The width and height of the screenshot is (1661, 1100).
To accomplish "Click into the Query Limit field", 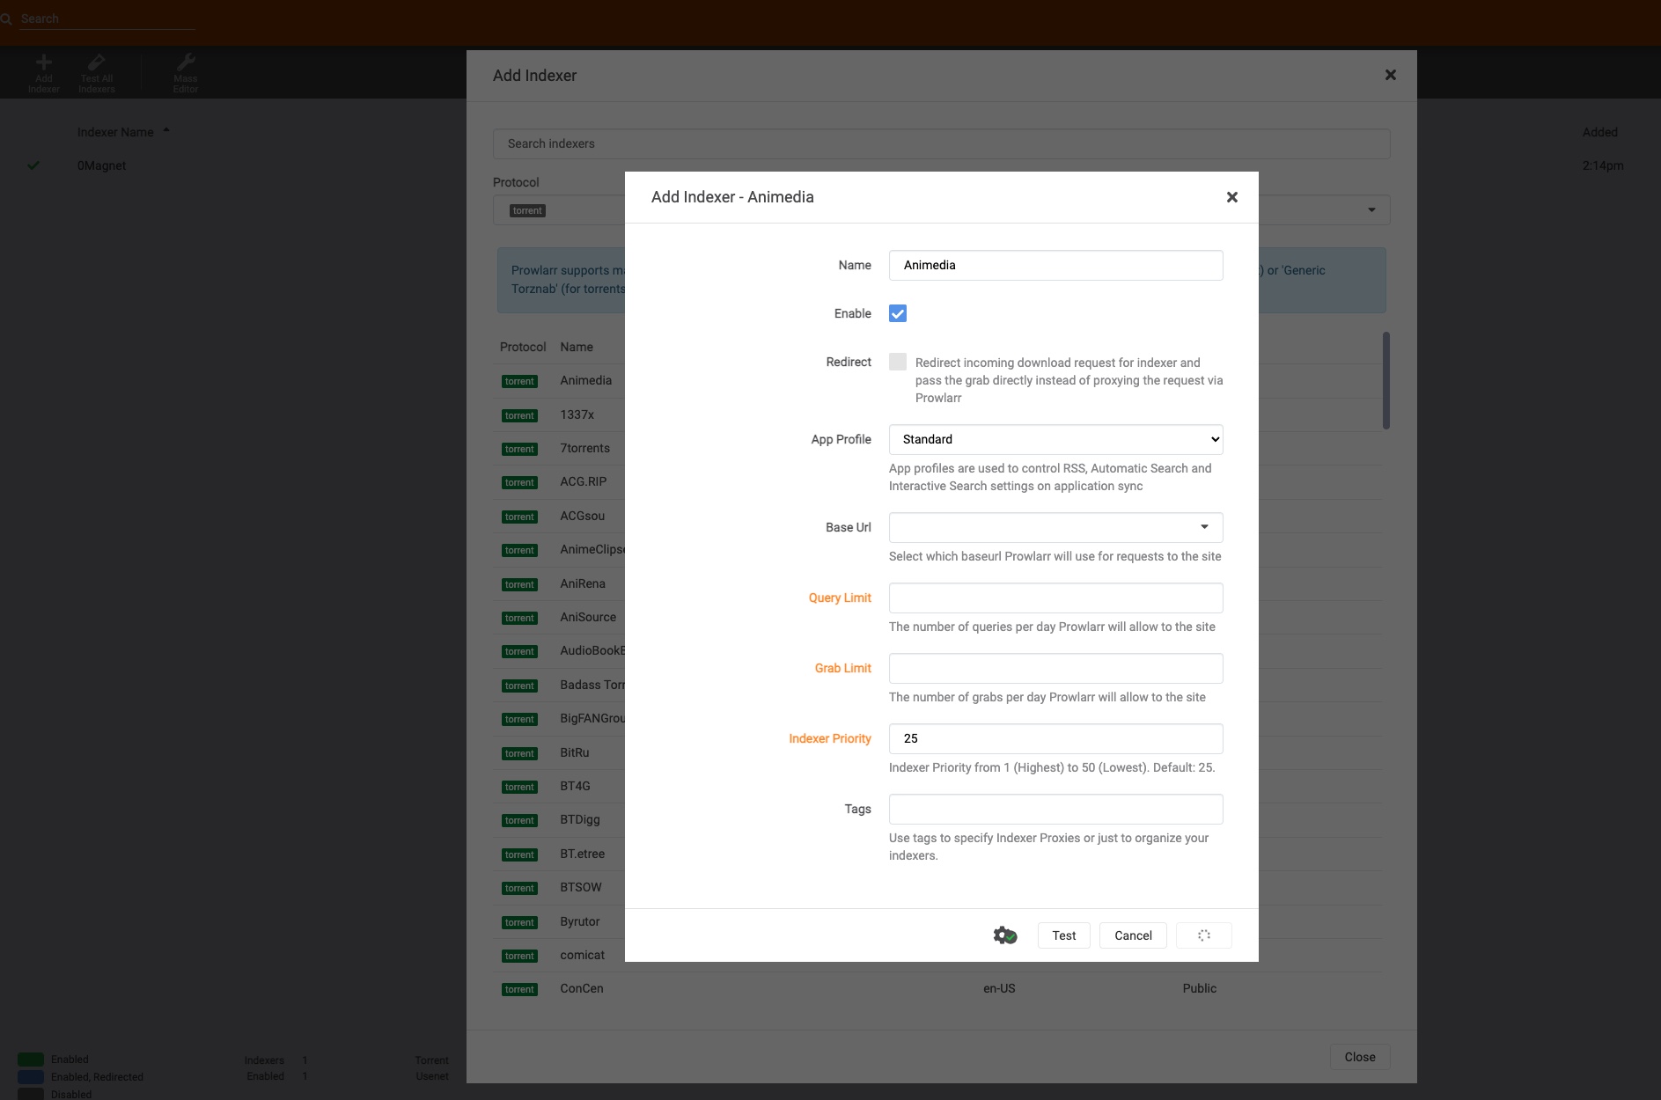I will 1056,598.
